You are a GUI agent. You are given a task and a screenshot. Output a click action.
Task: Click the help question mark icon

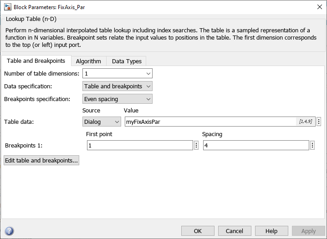pyautogui.click(x=9, y=231)
